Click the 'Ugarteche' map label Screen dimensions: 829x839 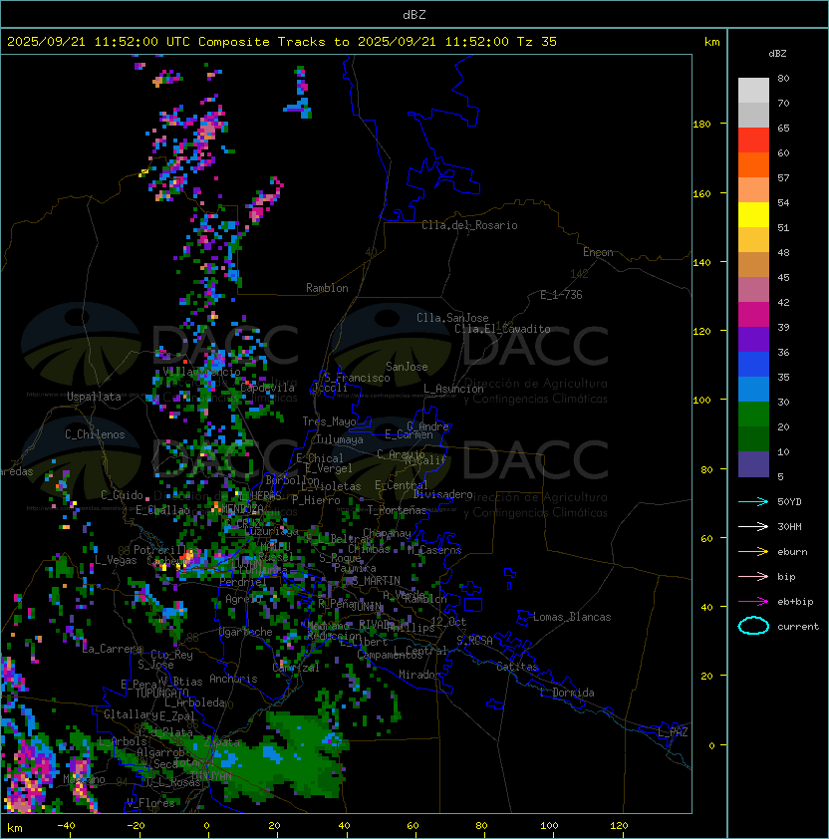click(x=245, y=632)
